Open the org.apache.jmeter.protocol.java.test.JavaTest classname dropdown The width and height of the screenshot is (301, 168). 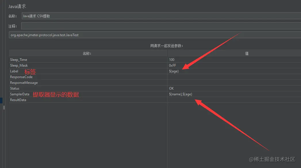[x=155, y=35]
